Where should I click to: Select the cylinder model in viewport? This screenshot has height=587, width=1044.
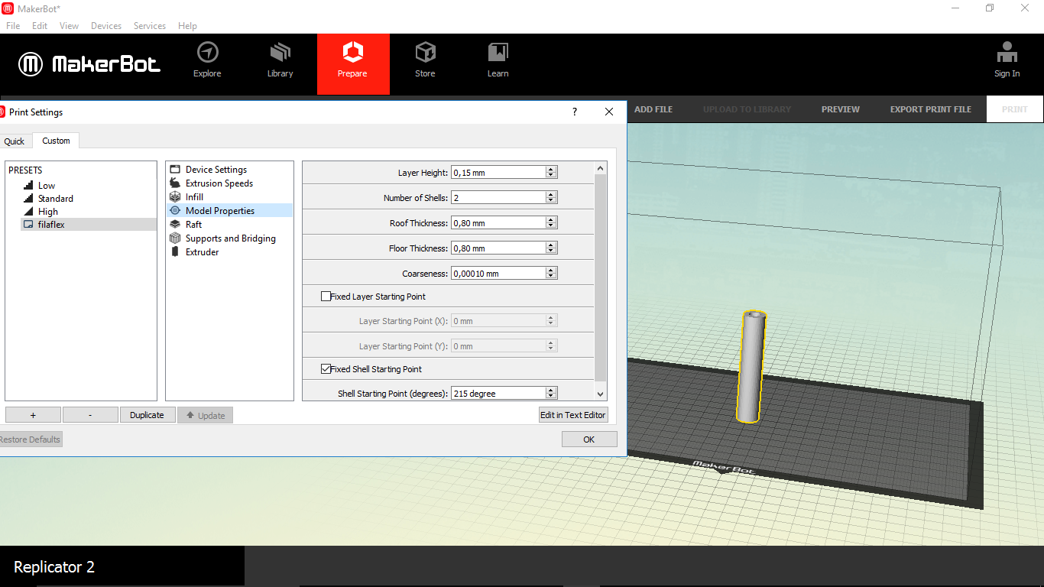pos(751,367)
